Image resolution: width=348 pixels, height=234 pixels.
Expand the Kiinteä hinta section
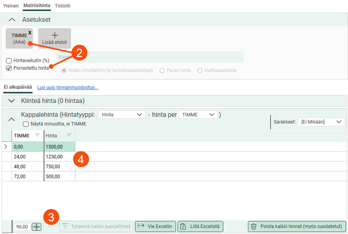tap(11, 101)
